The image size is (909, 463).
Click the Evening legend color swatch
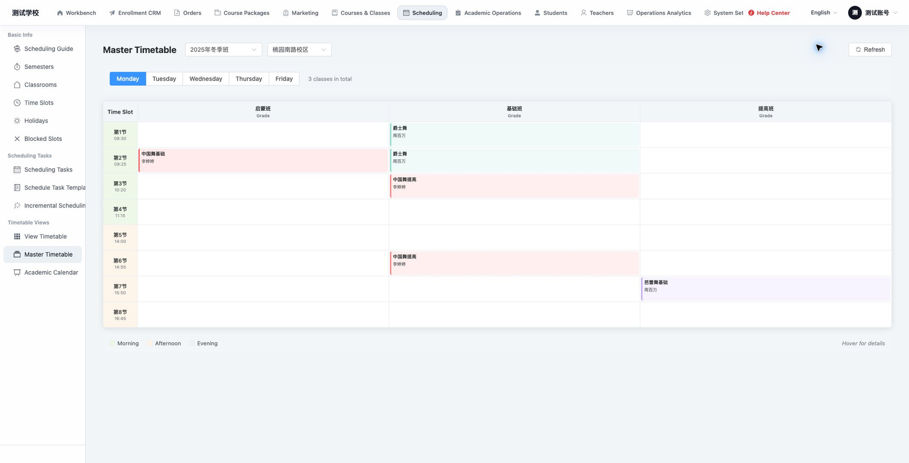[192, 343]
